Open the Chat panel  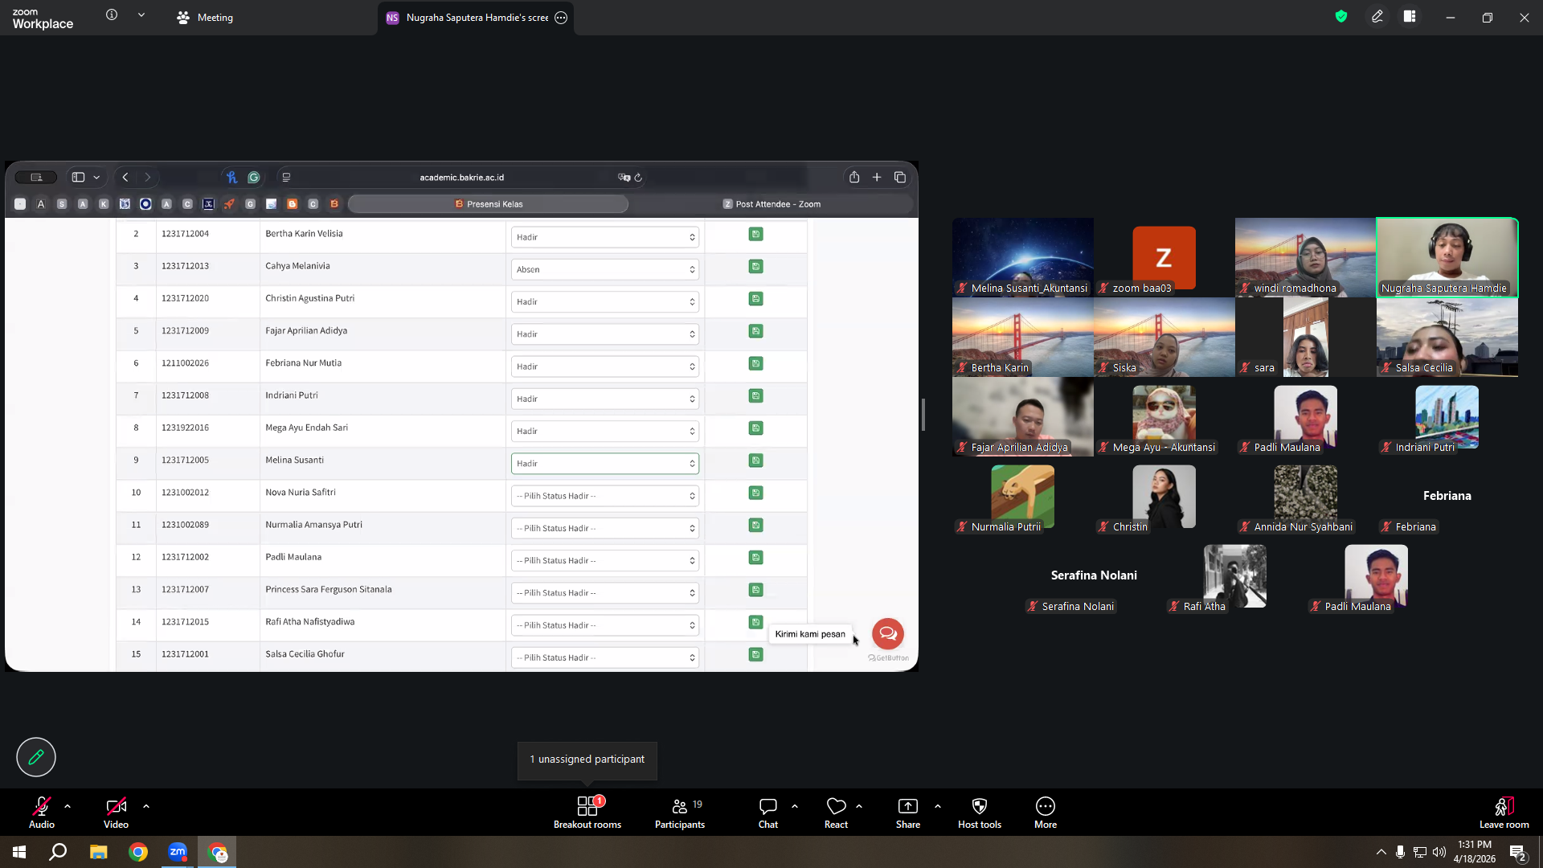tap(768, 813)
